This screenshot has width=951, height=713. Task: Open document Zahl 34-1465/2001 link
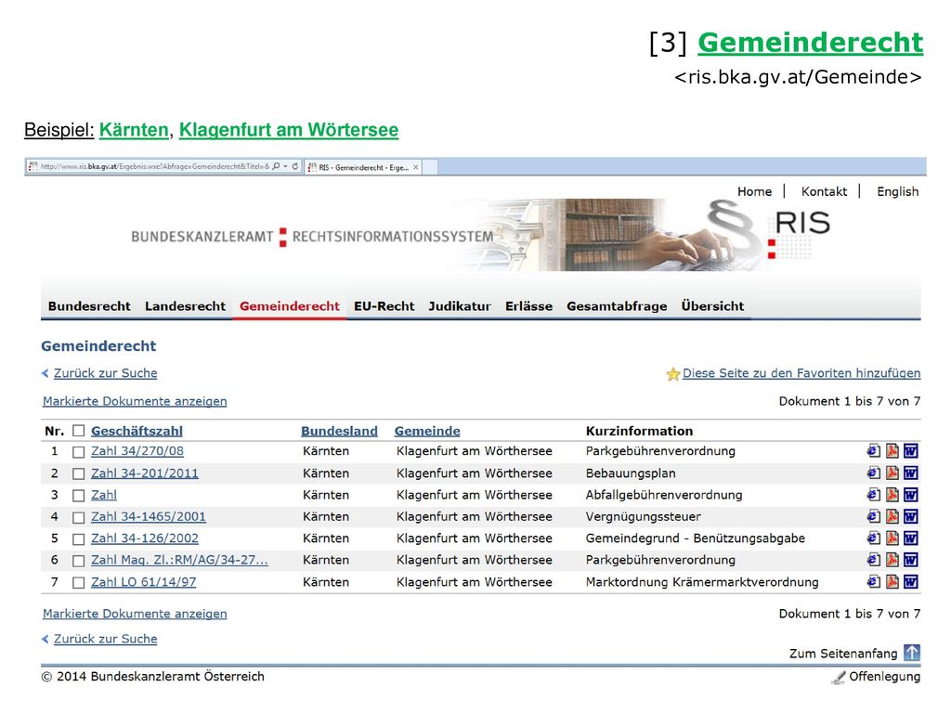[149, 516]
